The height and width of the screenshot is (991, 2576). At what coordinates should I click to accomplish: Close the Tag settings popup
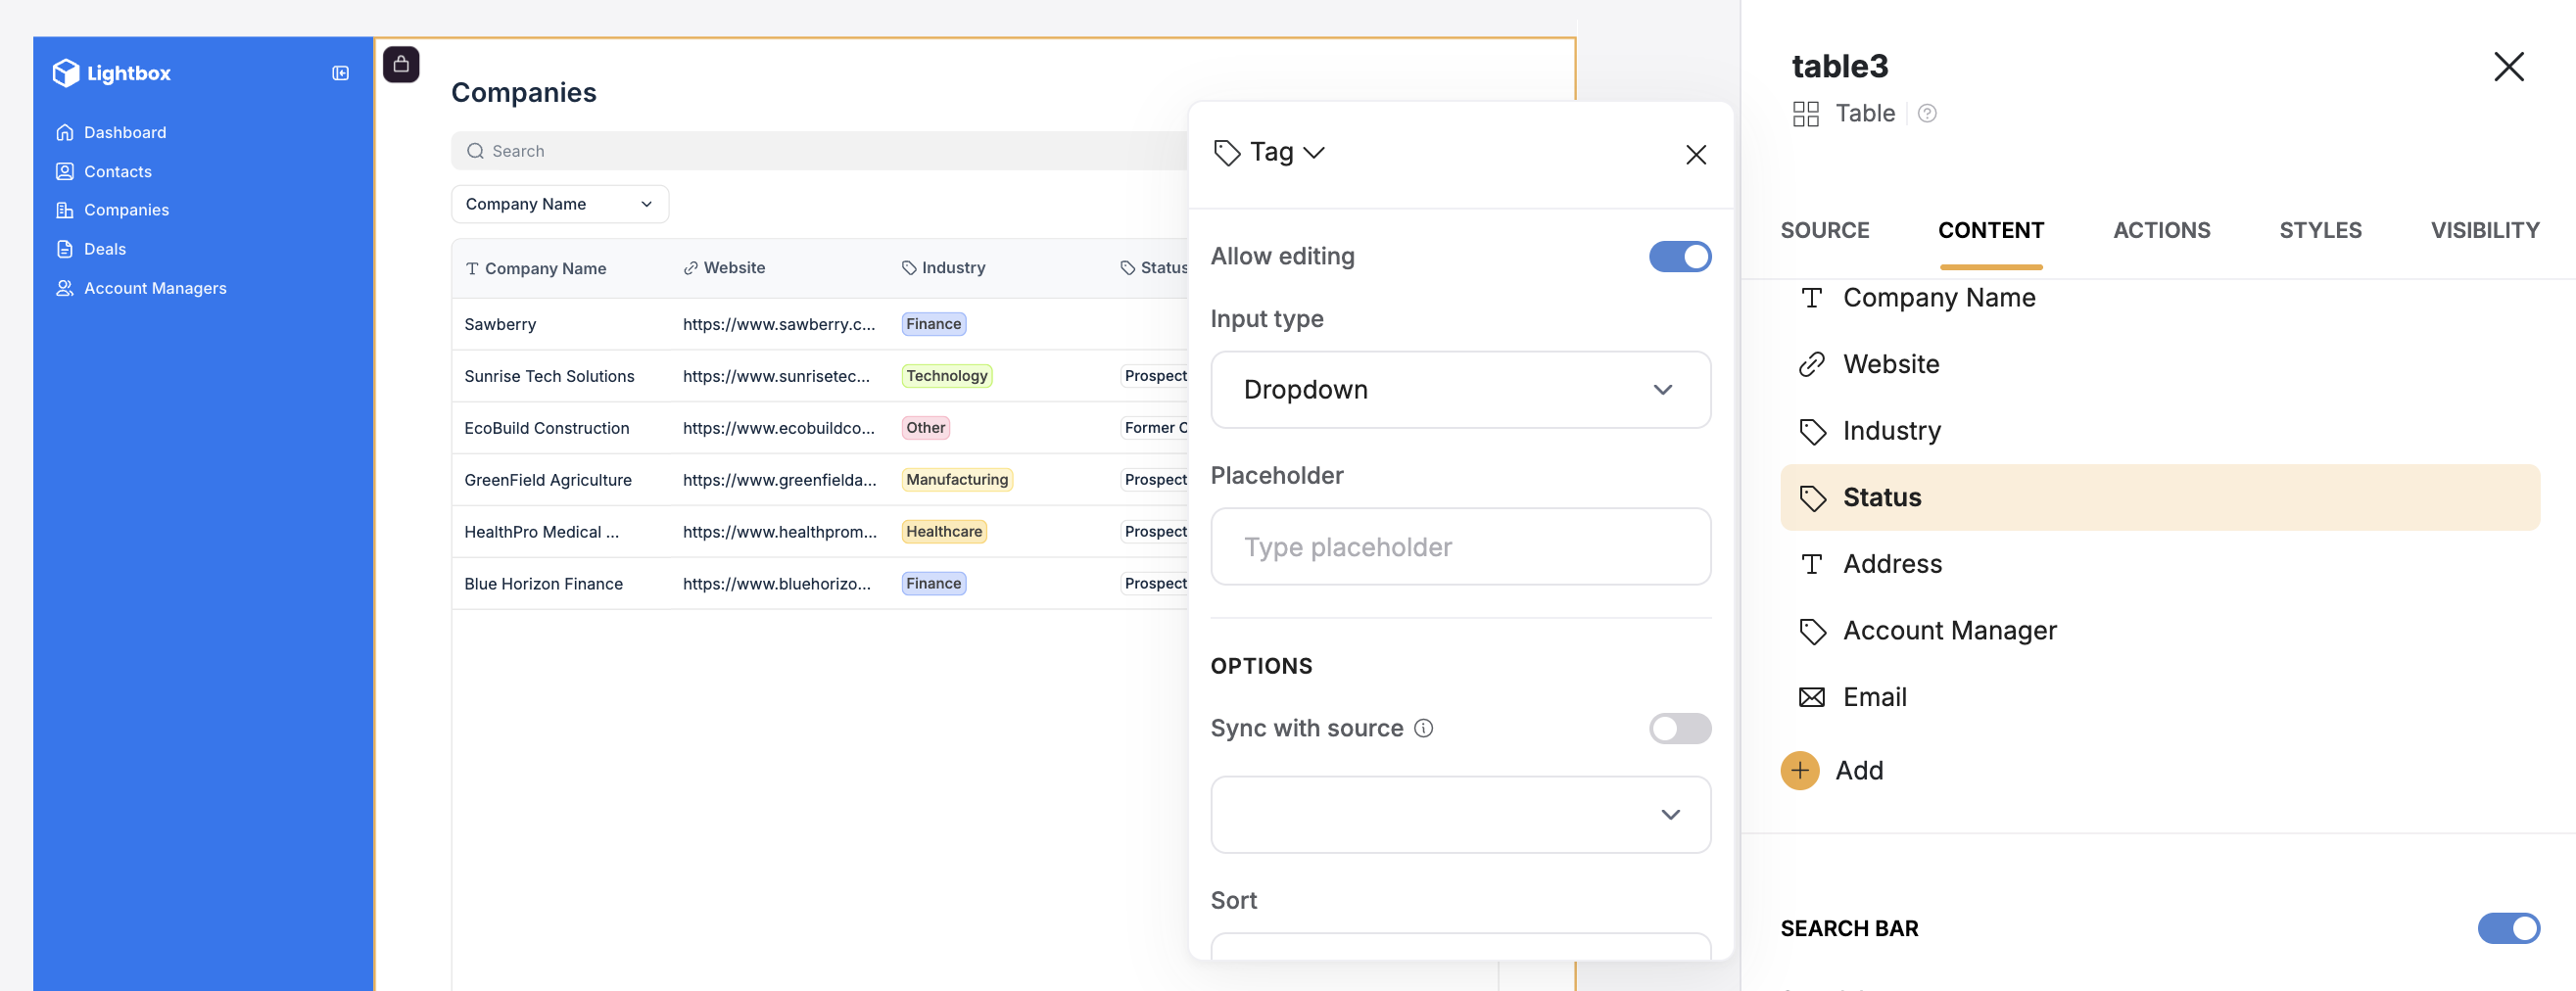coord(1696,155)
